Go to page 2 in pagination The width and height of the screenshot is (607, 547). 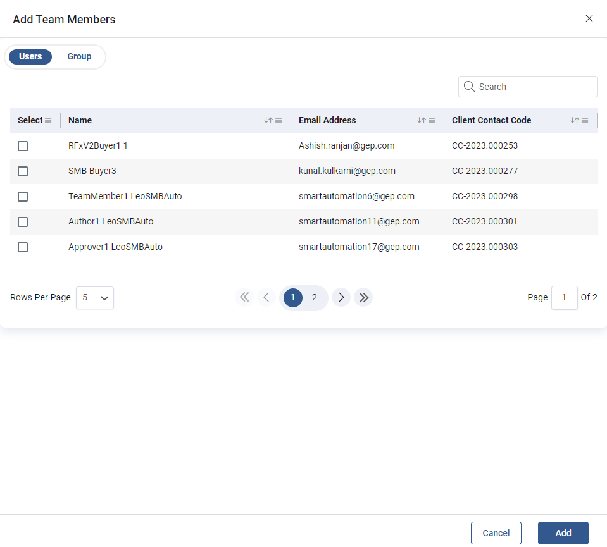315,297
